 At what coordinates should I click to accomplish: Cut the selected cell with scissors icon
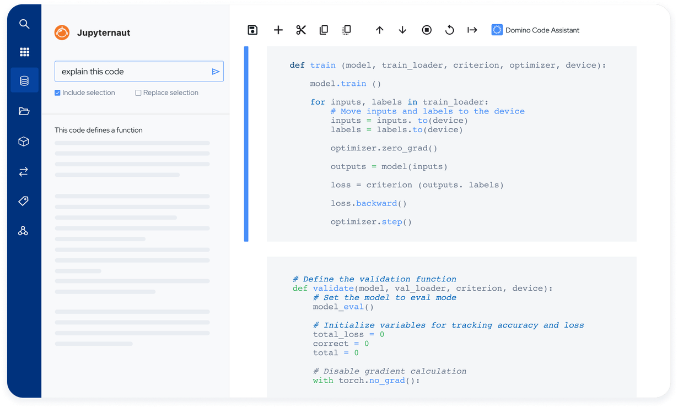coord(301,30)
